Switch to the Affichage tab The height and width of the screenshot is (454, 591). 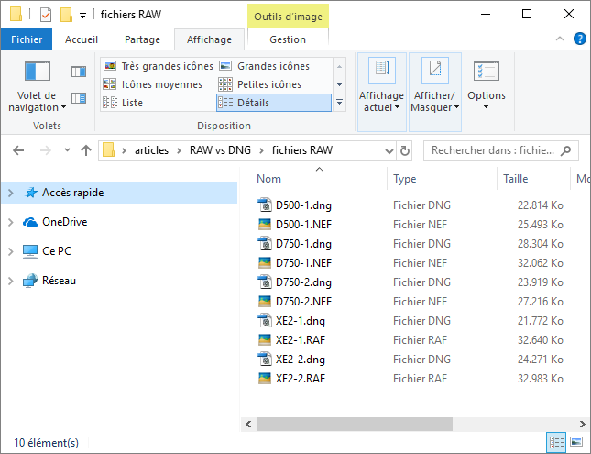click(209, 39)
